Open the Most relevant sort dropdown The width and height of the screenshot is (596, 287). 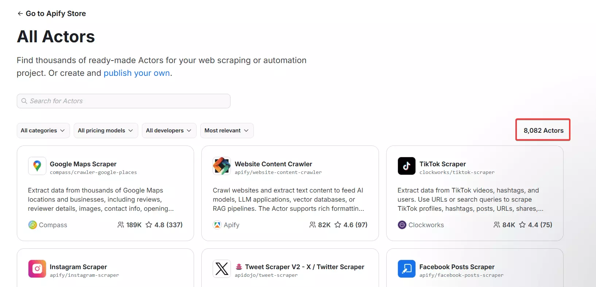tap(227, 131)
